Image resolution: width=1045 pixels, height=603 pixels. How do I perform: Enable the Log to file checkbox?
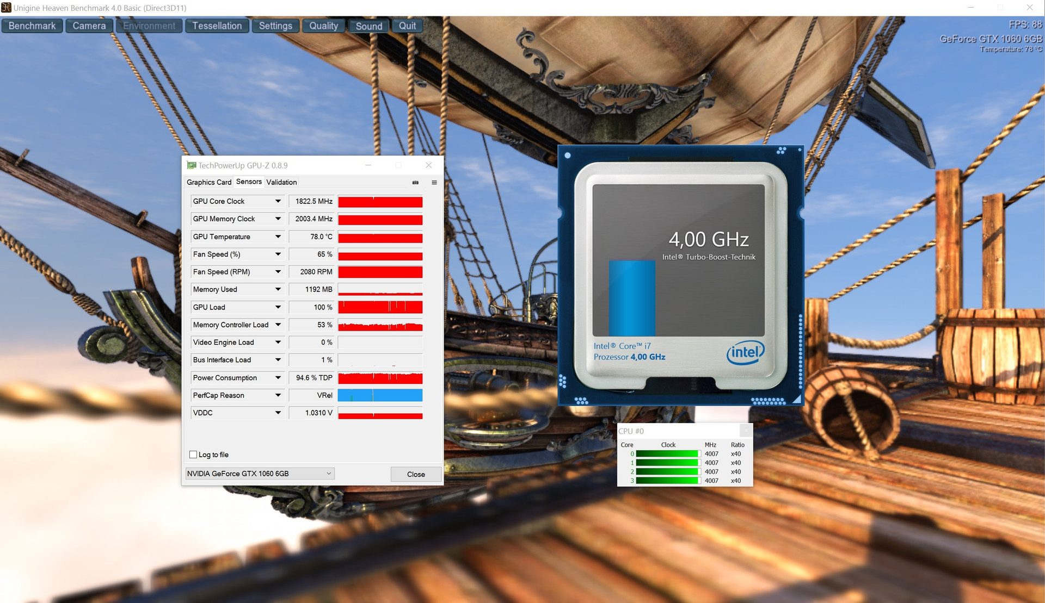click(x=193, y=455)
